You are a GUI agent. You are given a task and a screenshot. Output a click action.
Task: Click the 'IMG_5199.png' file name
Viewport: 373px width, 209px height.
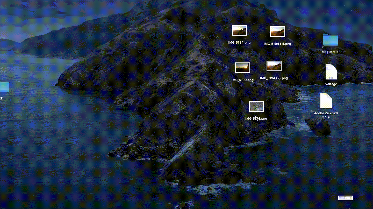pos(242,80)
